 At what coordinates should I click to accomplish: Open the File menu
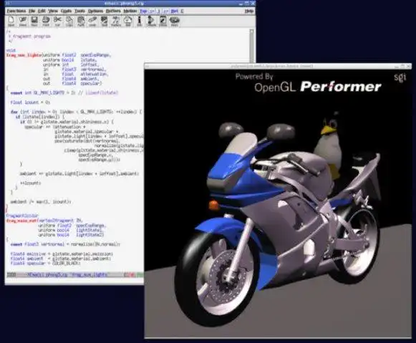coord(32,11)
